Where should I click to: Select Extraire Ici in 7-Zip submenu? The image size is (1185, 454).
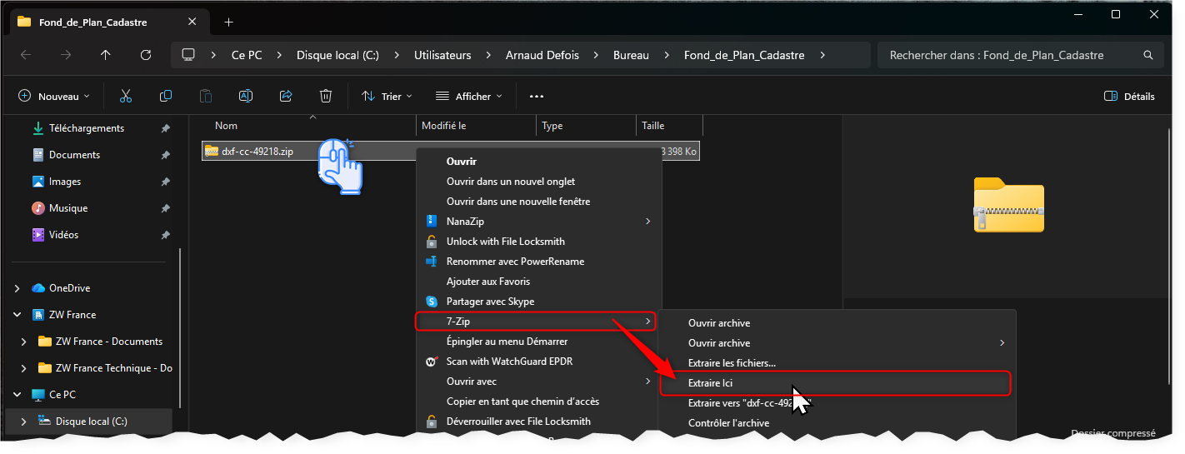coord(710,383)
